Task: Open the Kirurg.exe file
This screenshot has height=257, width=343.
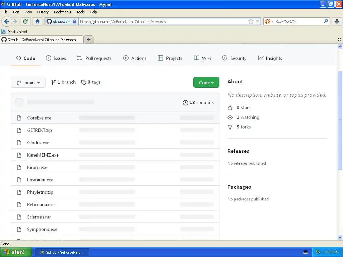Action: click(37, 167)
